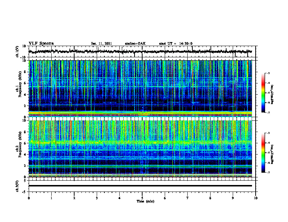
Task: Select the "start UT = 14:30:0" text
Action: pyautogui.click(x=176, y=44)
